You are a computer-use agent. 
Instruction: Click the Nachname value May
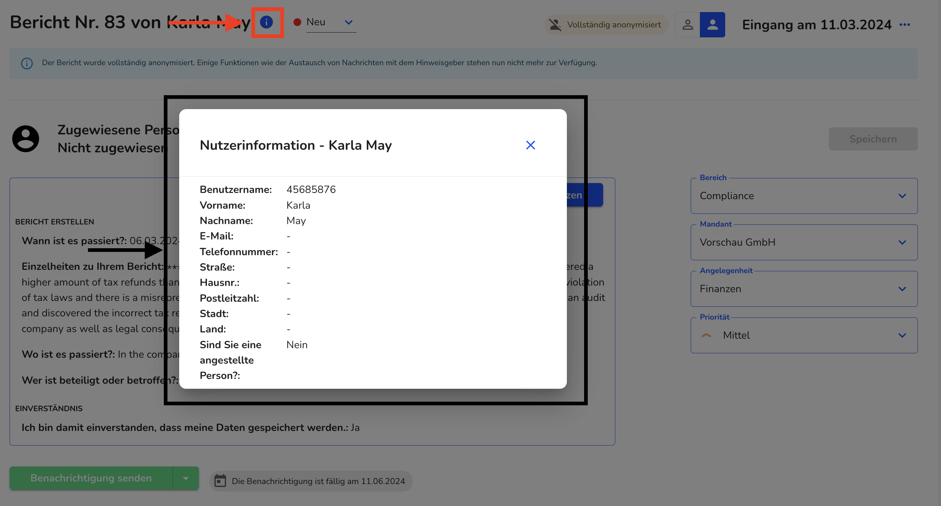[x=296, y=221]
